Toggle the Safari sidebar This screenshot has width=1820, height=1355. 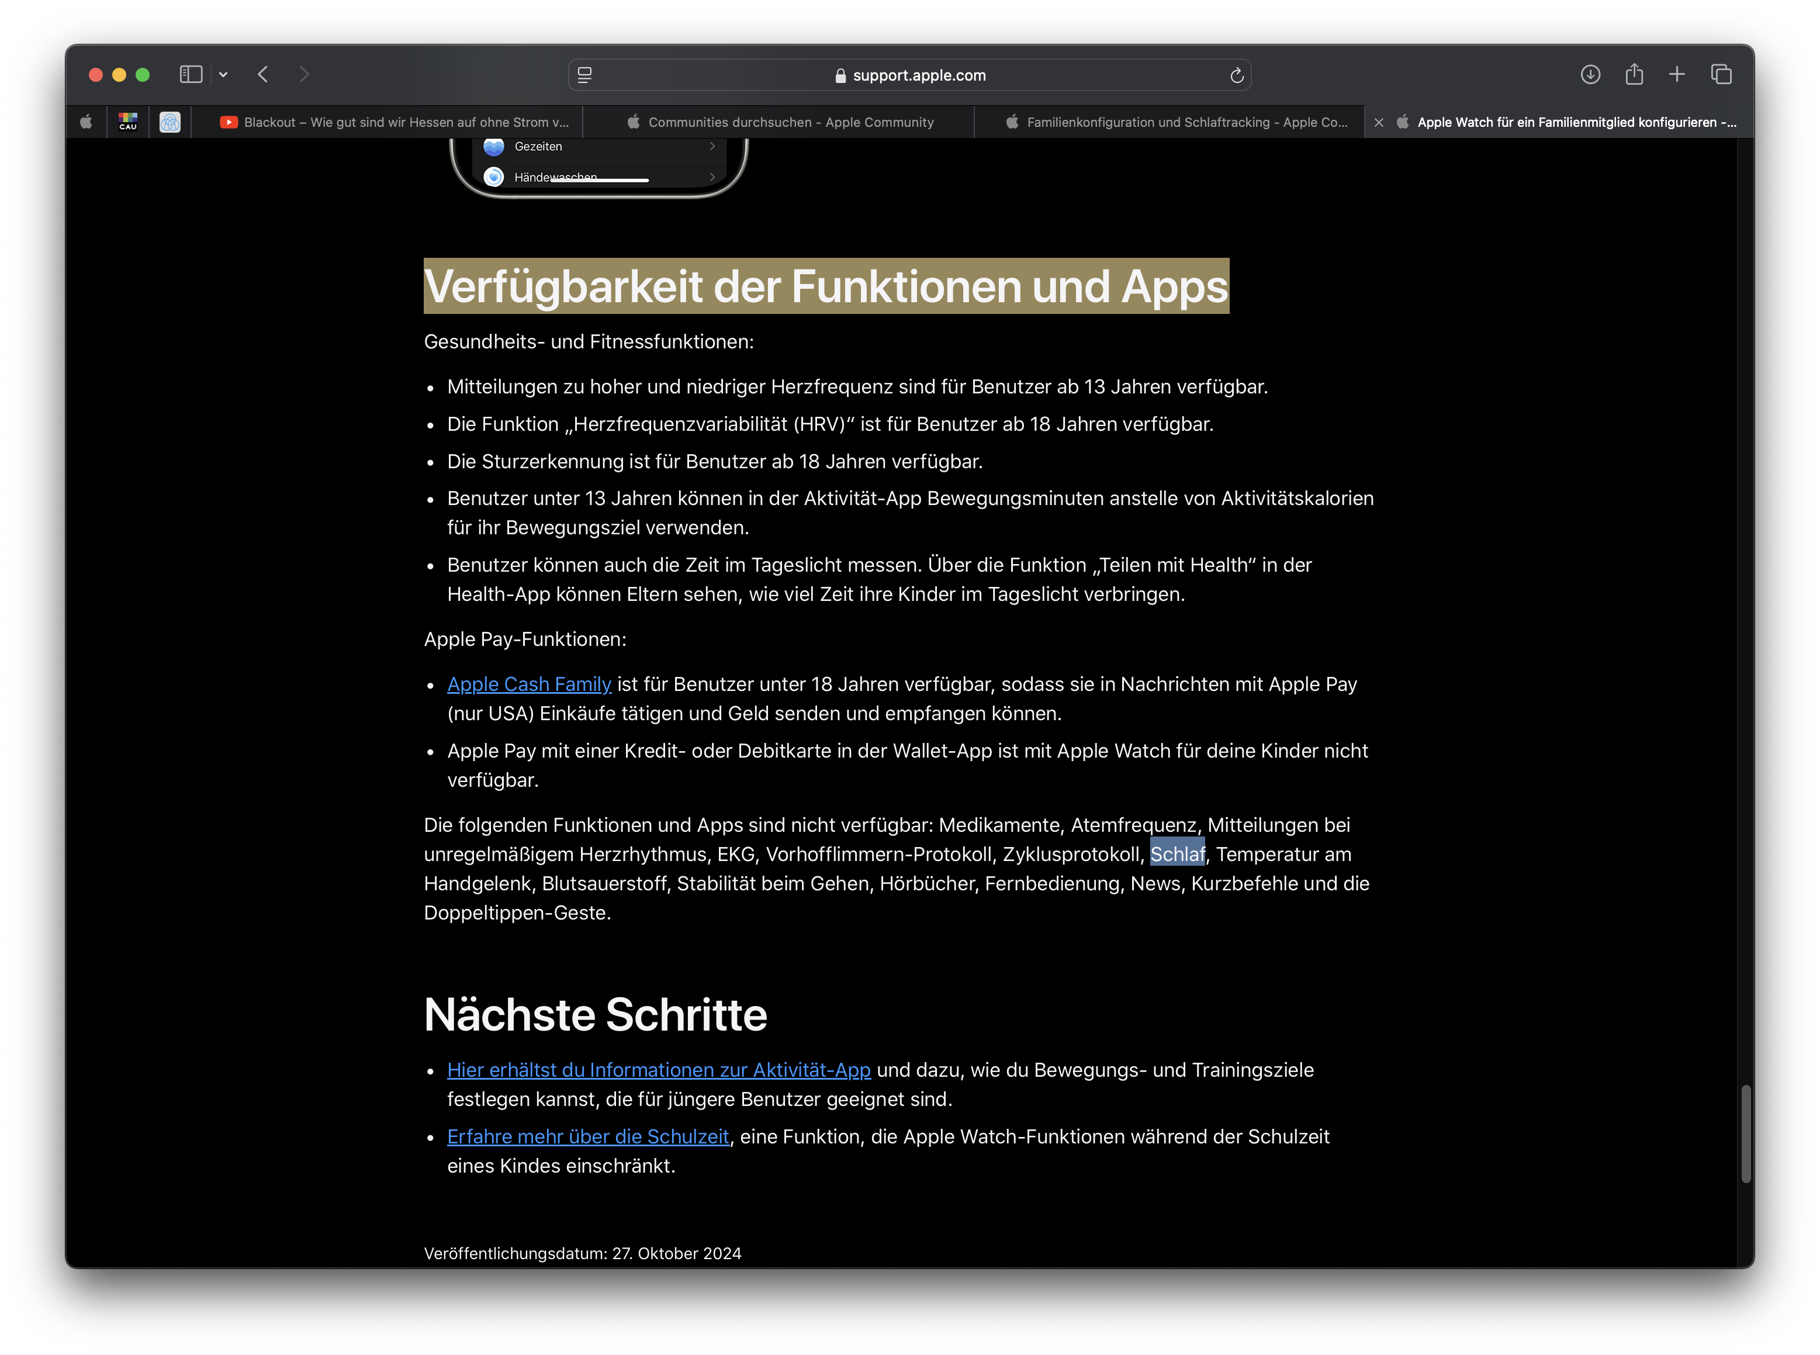tap(191, 75)
